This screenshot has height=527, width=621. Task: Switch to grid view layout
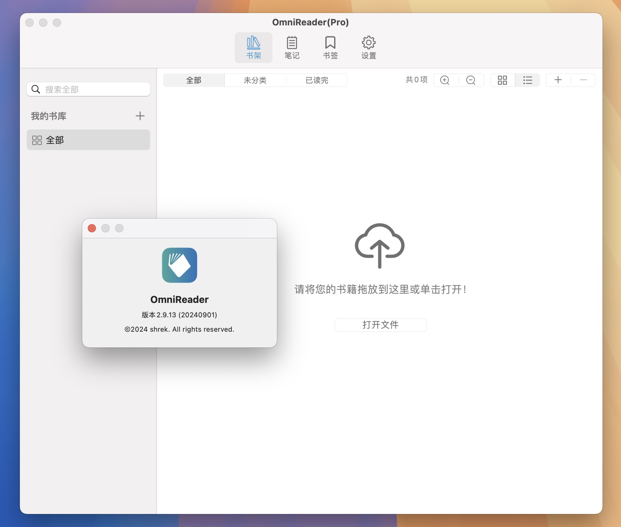coord(502,80)
